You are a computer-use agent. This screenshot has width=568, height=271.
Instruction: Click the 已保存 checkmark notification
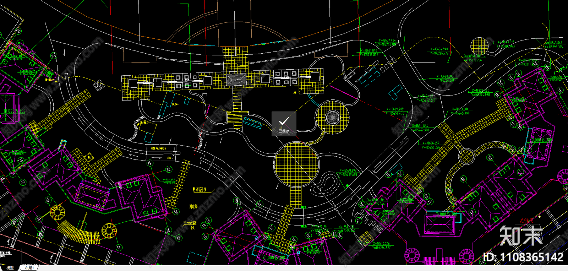tap(284, 124)
